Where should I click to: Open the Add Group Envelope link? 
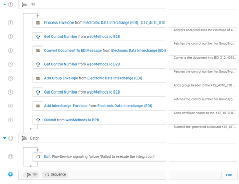(61, 78)
